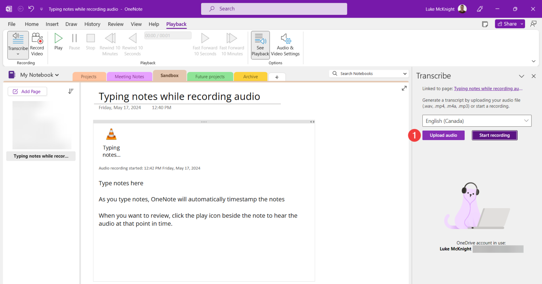Click the page sort icon above the page list
Viewport: 542px width, 284px height.
coord(71,91)
